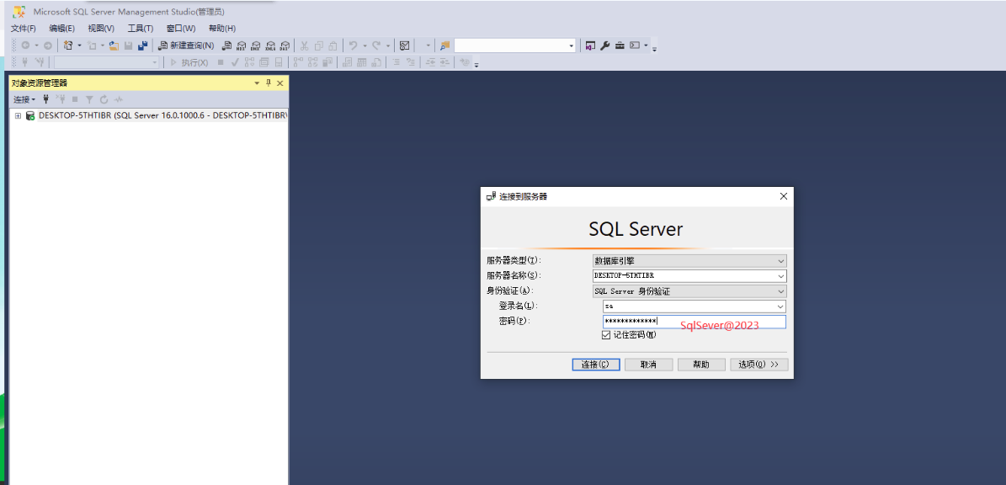Click the connect plug icon in Object Explorer
This screenshot has height=485, width=1006.
point(46,99)
